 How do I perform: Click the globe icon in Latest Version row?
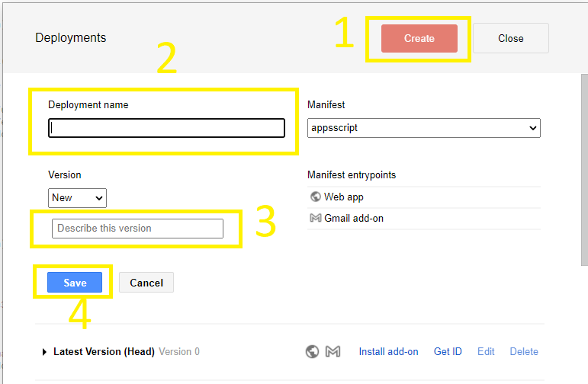coord(312,351)
